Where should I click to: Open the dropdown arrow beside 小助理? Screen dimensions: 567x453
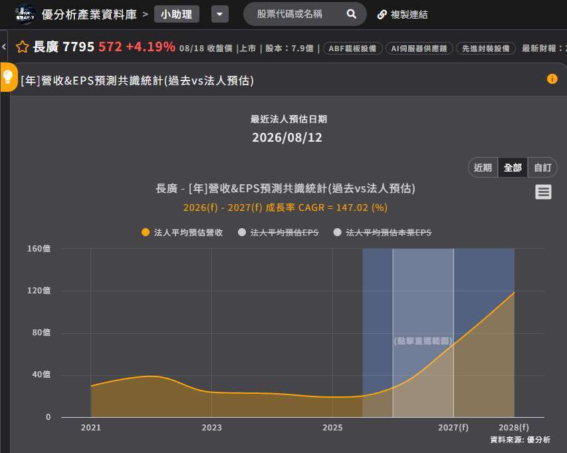220,15
